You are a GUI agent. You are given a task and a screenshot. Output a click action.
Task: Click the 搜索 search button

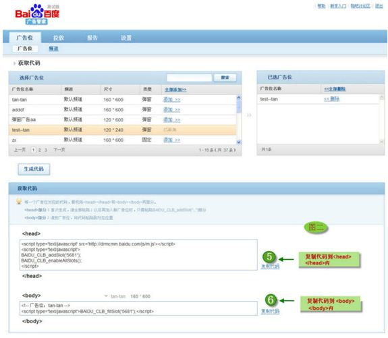point(225,78)
